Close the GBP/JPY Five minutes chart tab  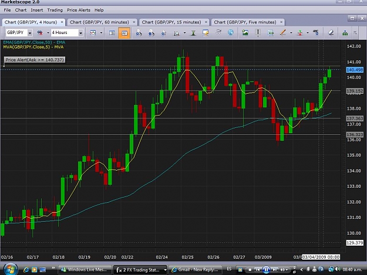281,22
